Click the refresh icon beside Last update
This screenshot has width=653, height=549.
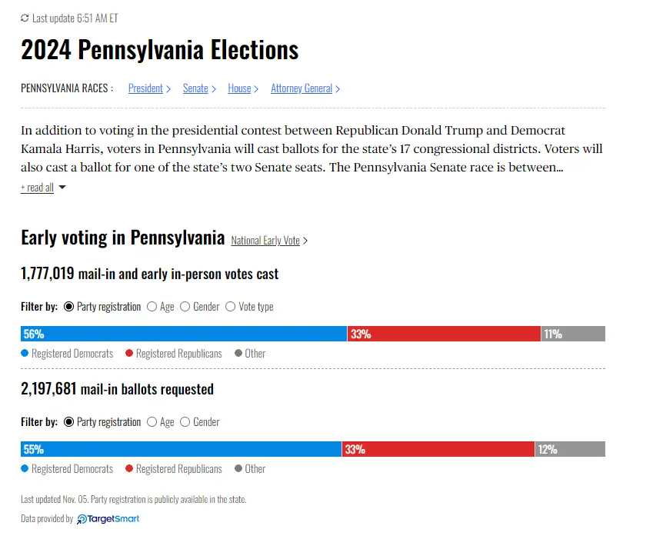click(25, 18)
